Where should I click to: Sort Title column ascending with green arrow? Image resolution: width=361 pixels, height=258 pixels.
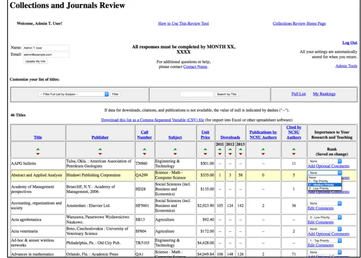coord(38,149)
